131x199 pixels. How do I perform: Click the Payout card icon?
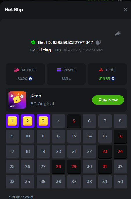click(59, 70)
